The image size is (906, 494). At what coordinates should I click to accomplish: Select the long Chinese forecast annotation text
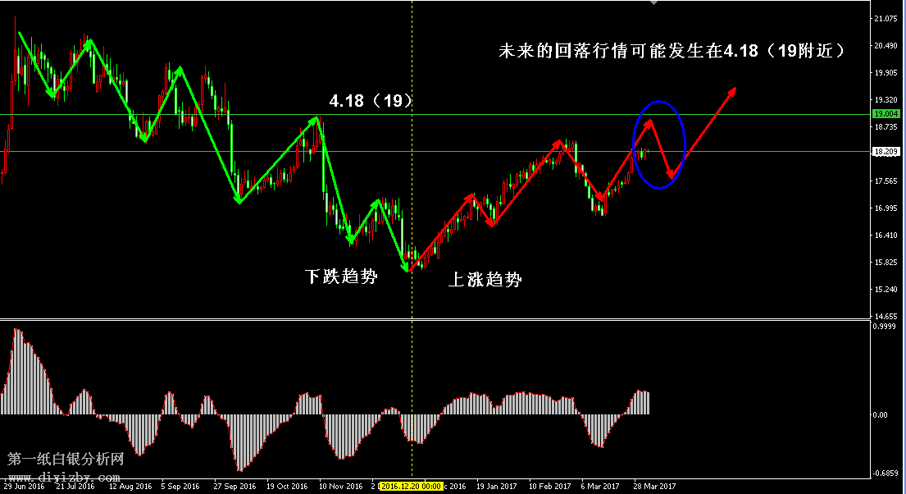672,51
